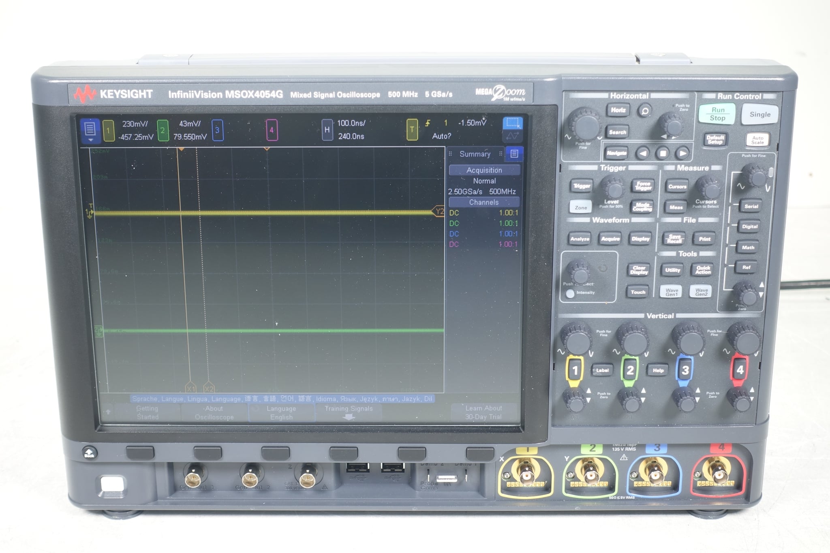Click the Clear Display key

[x=639, y=270]
